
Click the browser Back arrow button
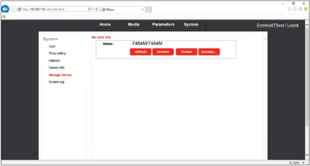point(5,9)
